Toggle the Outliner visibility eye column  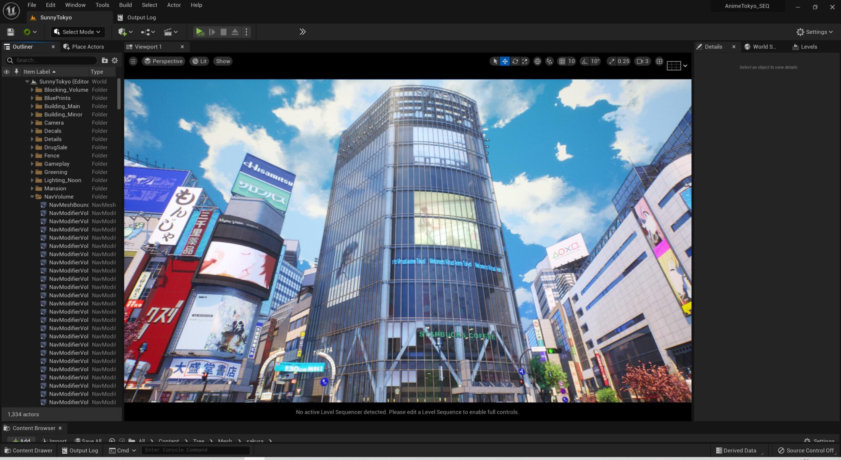(6, 72)
